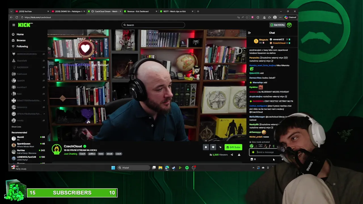
Task: Open the Kick hamburger sidebar menu
Action: pos(14,25)
